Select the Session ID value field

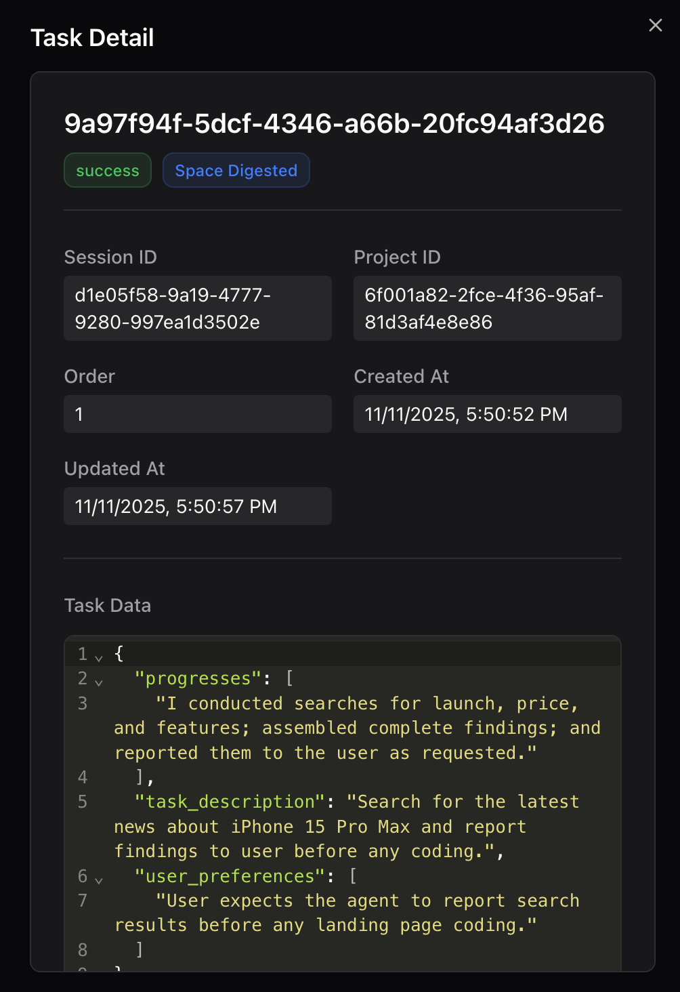pos(197,308)
